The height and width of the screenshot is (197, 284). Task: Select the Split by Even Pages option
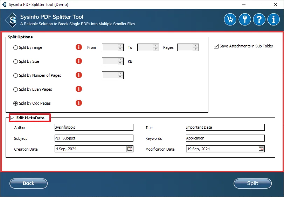click(x=15, y=89)
